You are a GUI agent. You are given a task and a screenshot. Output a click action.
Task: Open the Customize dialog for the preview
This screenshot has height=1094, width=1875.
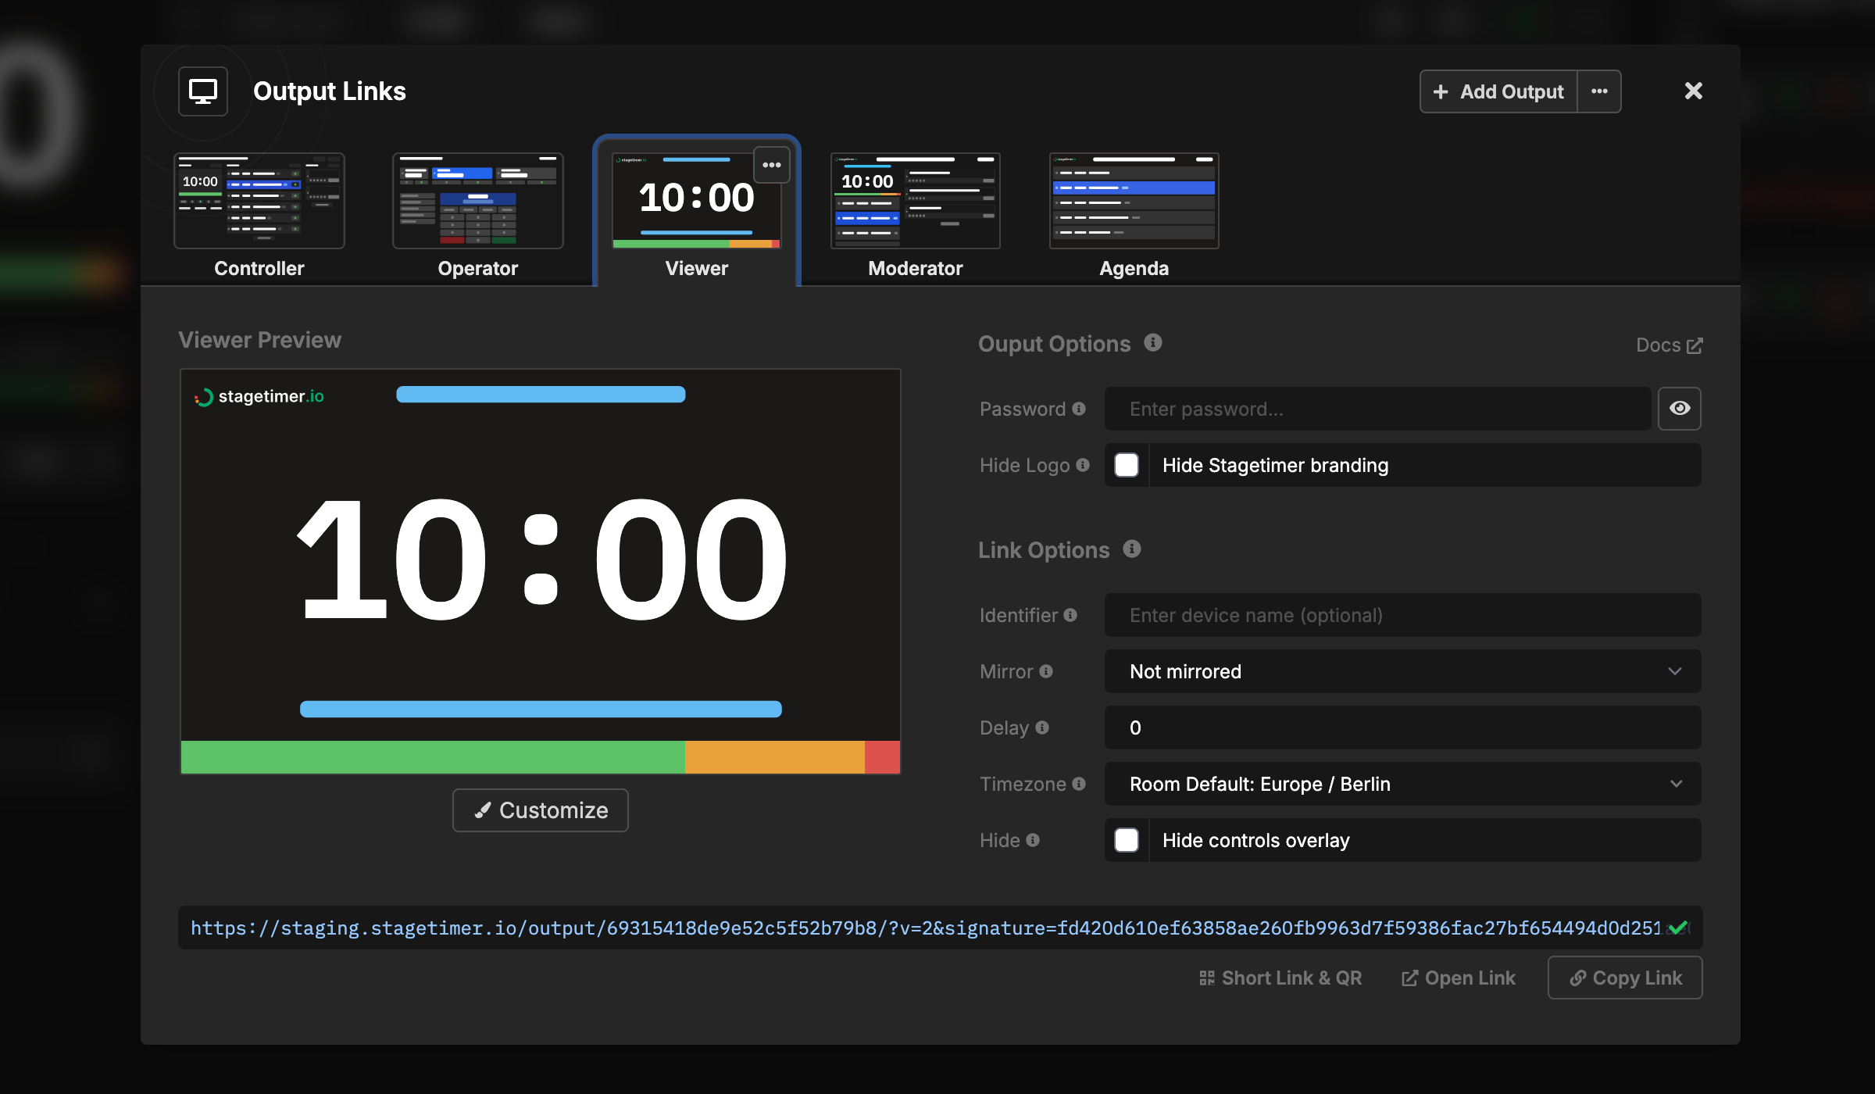[540, 810]
